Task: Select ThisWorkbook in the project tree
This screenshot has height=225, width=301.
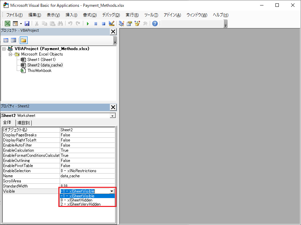Action: point(40,71)
